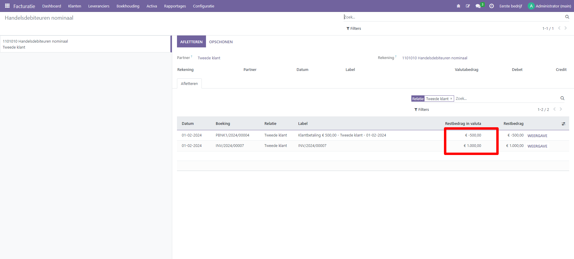Open the activities clock icon
Viewport: 574px width, 259px height.
491,6
